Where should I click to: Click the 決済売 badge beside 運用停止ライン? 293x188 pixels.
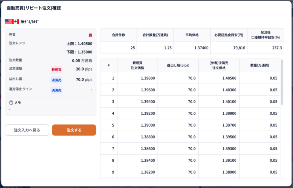click(56, 90)
